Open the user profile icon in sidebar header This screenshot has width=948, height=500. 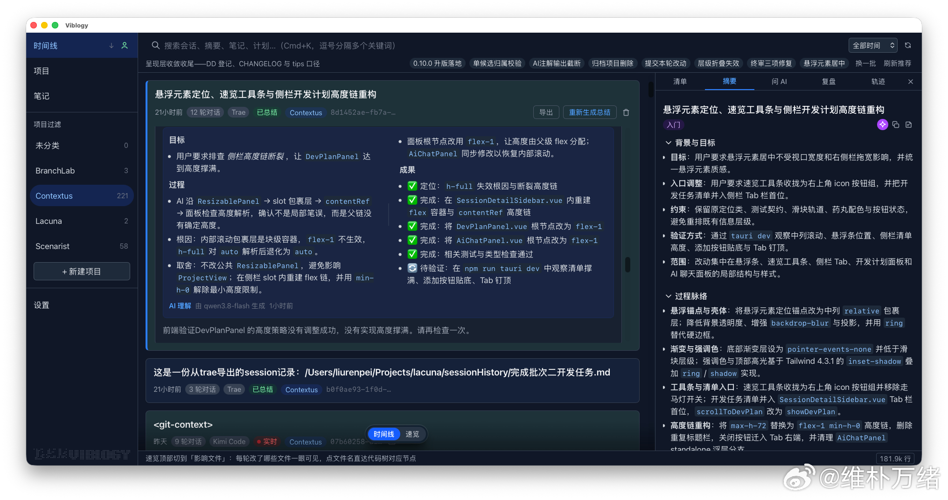coord(125,46)
